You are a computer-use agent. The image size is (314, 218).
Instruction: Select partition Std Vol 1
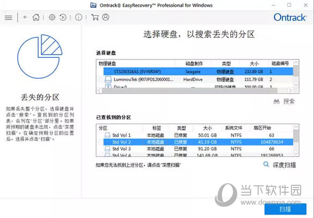(x=198, y=136)
